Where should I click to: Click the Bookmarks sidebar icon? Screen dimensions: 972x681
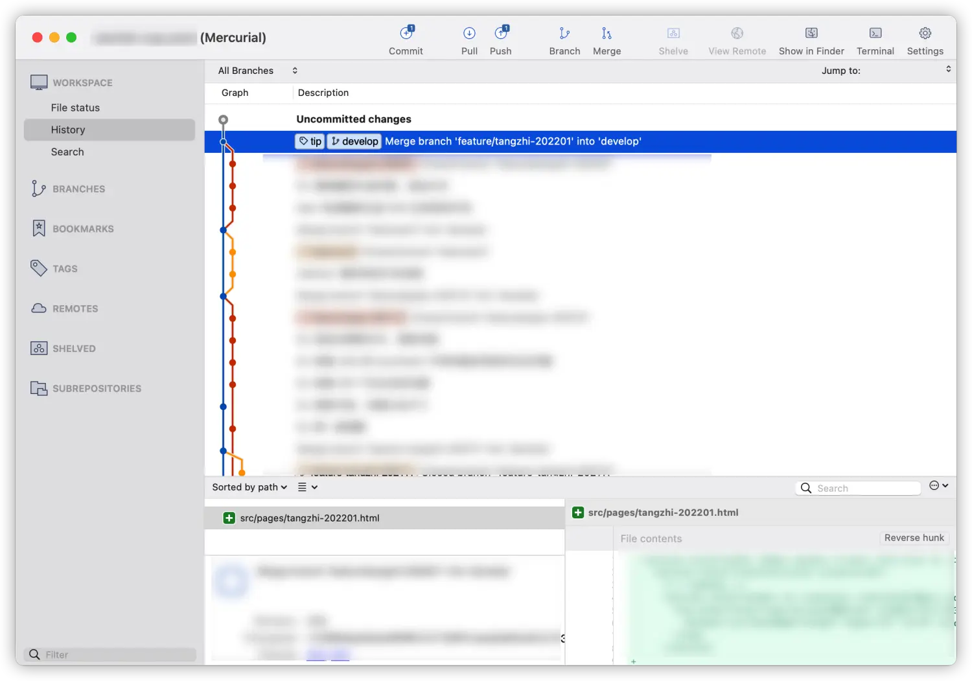point(39,228)
